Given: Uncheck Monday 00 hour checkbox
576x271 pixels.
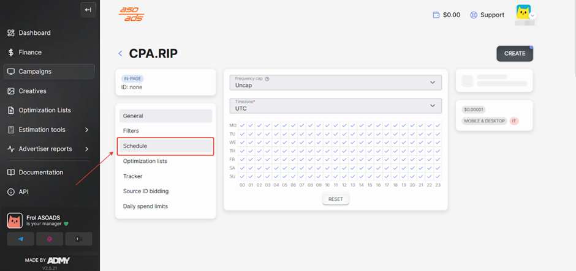Looking at the screenshot, I should click(x=243, y=125).
